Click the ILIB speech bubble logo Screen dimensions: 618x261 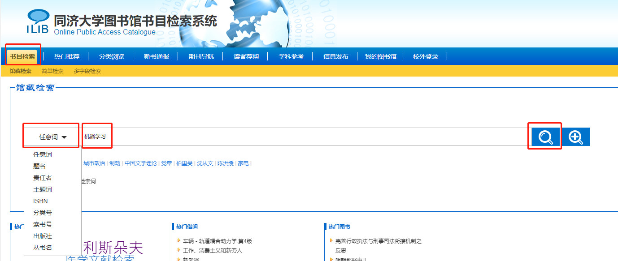point(38,21)
